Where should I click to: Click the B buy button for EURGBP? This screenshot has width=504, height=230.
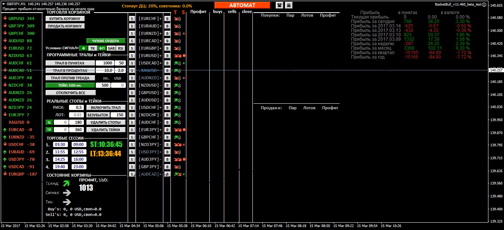[167, 48]
